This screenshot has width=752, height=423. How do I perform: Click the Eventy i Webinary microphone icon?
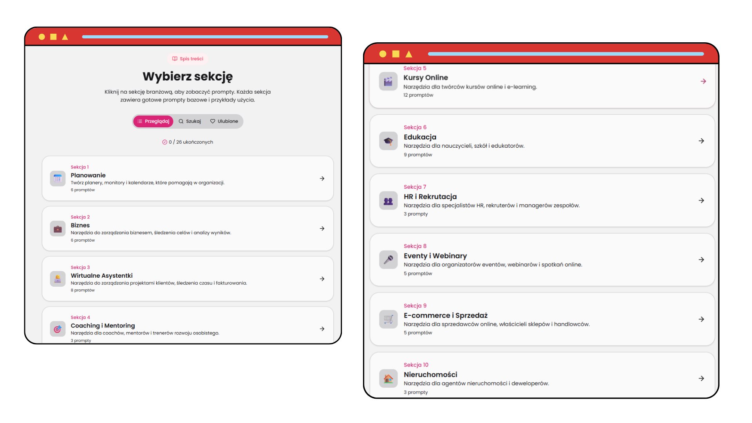[x=388, y=260]
